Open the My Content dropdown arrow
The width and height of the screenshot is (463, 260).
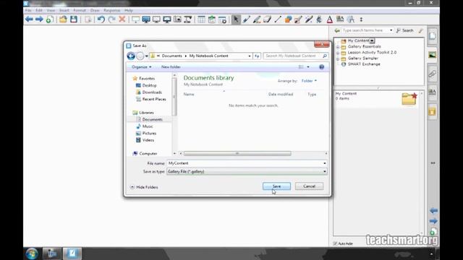point(372,40)
